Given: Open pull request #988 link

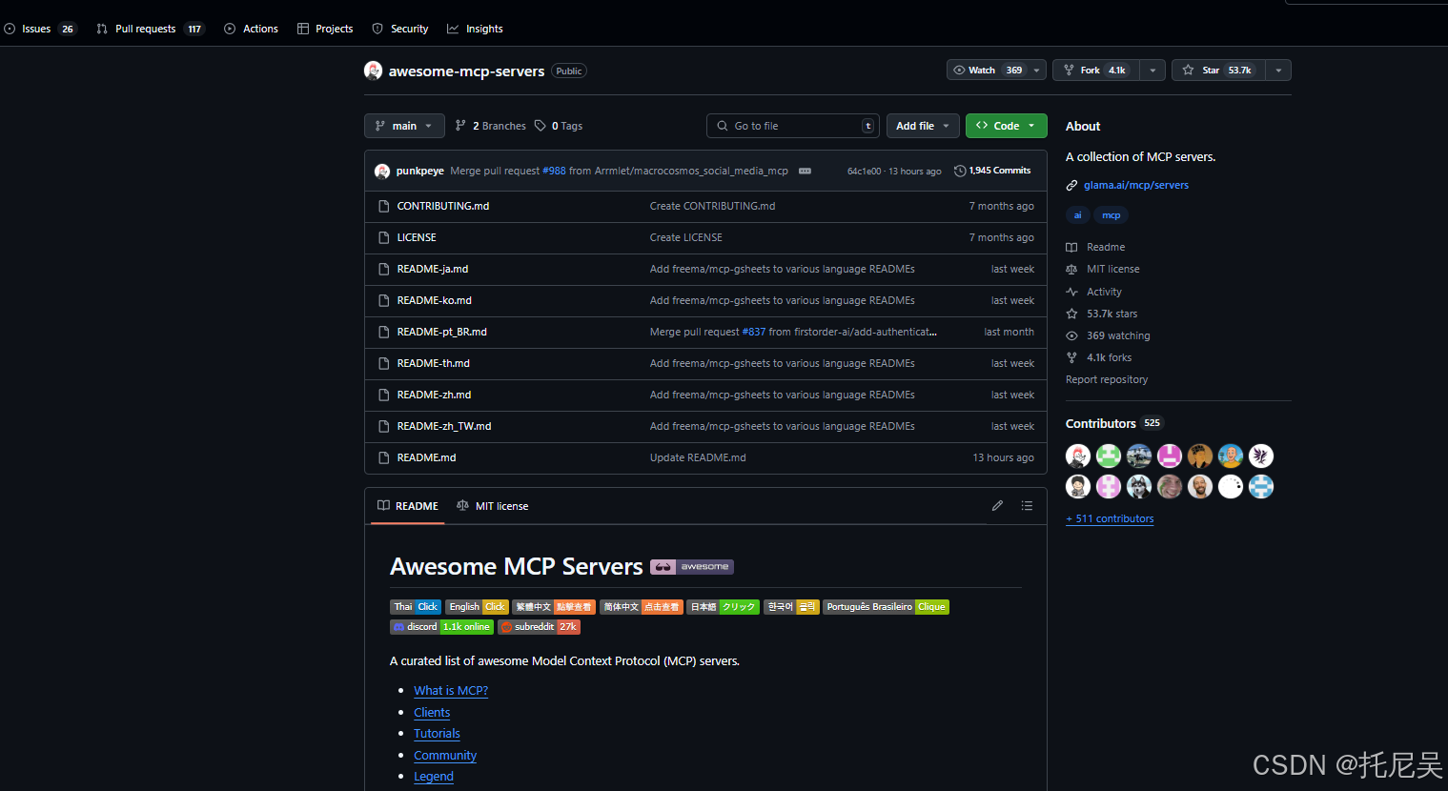Looking at the screenshot, I should coord(554,171).
